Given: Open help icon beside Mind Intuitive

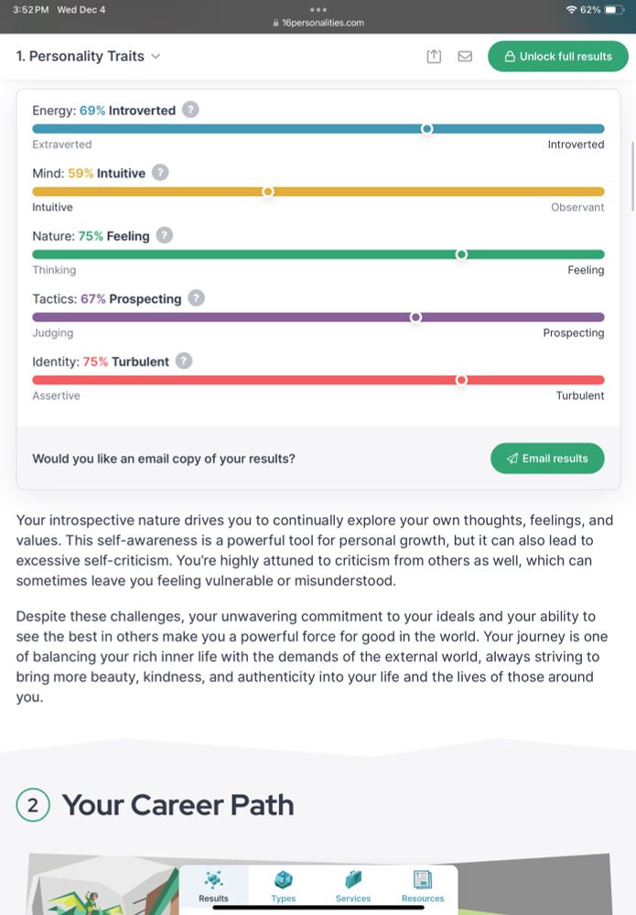Looking at the screenshot, I should point(160,173).
